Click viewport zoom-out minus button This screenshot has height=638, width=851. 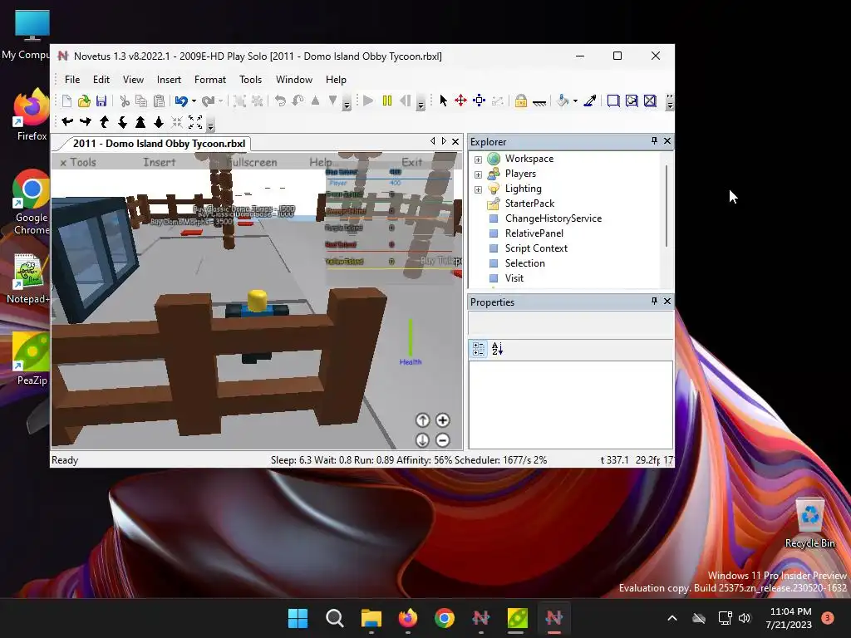pos(443,440)
